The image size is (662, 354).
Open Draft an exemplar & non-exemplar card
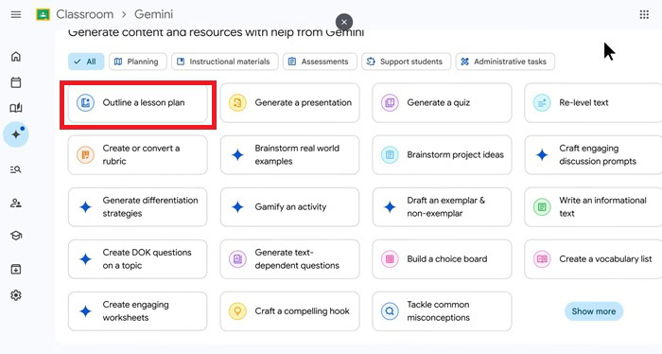(442, 207)
